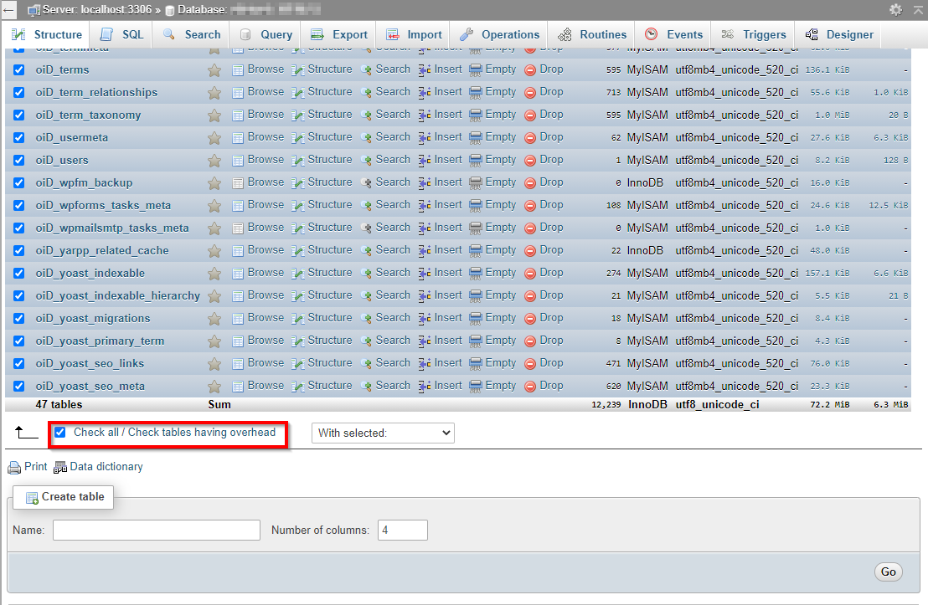Image resolution: width=928 pixels, height=605 pixels.
Task: Star oiD_yoast_indexable table as favorite
Action: click(214, 274)
